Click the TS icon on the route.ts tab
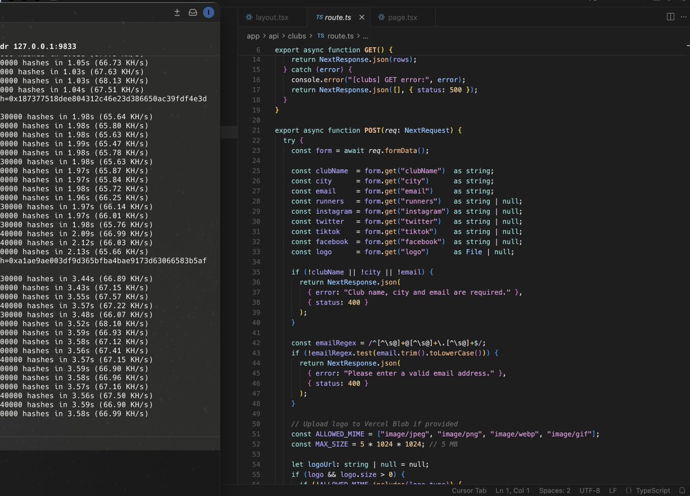This screenshot has width=690, height=496. [319, 18]
